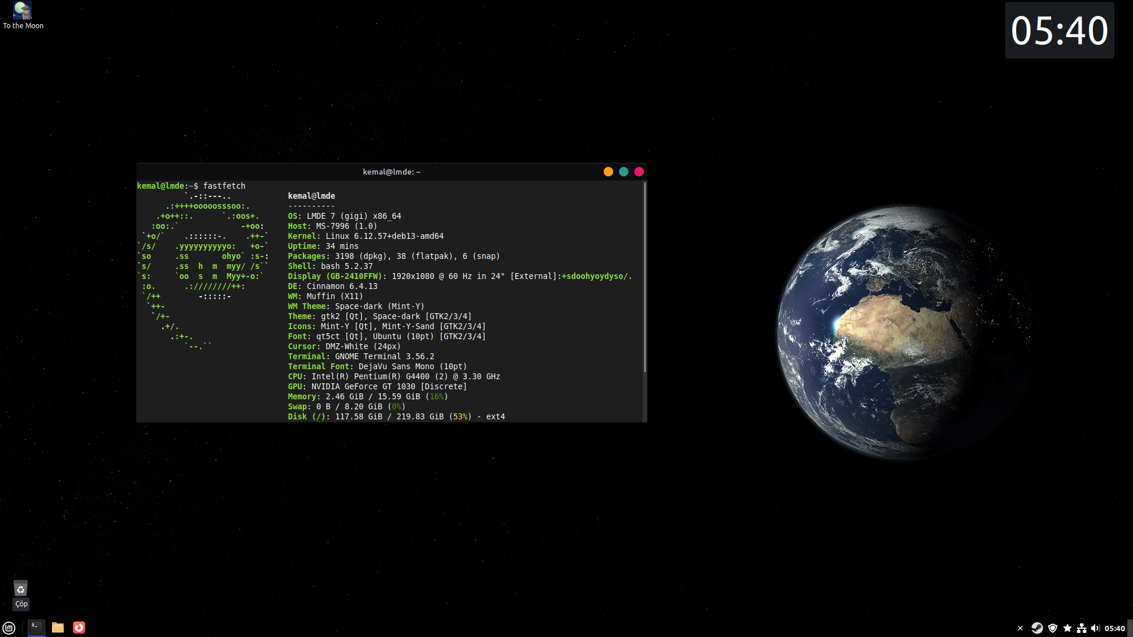Open the Linux Mint start menu
Screen dimensions: 1133x637
click(9, 628)
